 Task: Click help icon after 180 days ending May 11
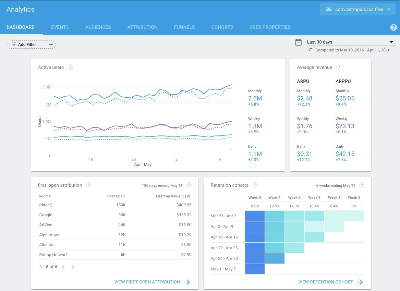pos(189,185)
